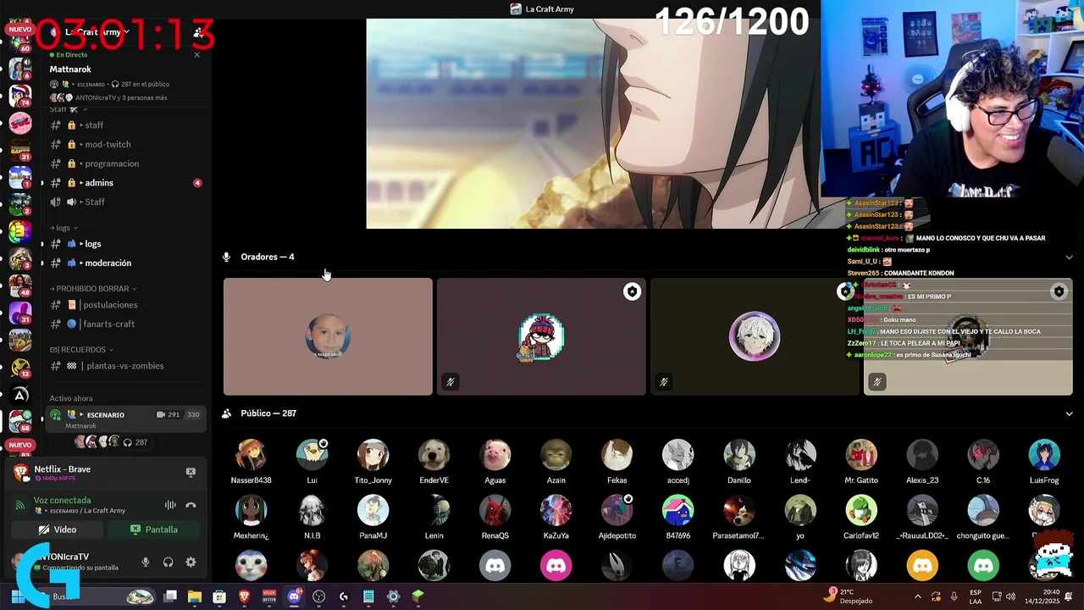Open audience member Mr. Gatito's avatar

pos(860,455)
